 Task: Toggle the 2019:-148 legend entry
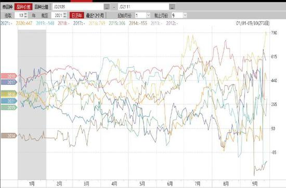[x=45, y=23]
